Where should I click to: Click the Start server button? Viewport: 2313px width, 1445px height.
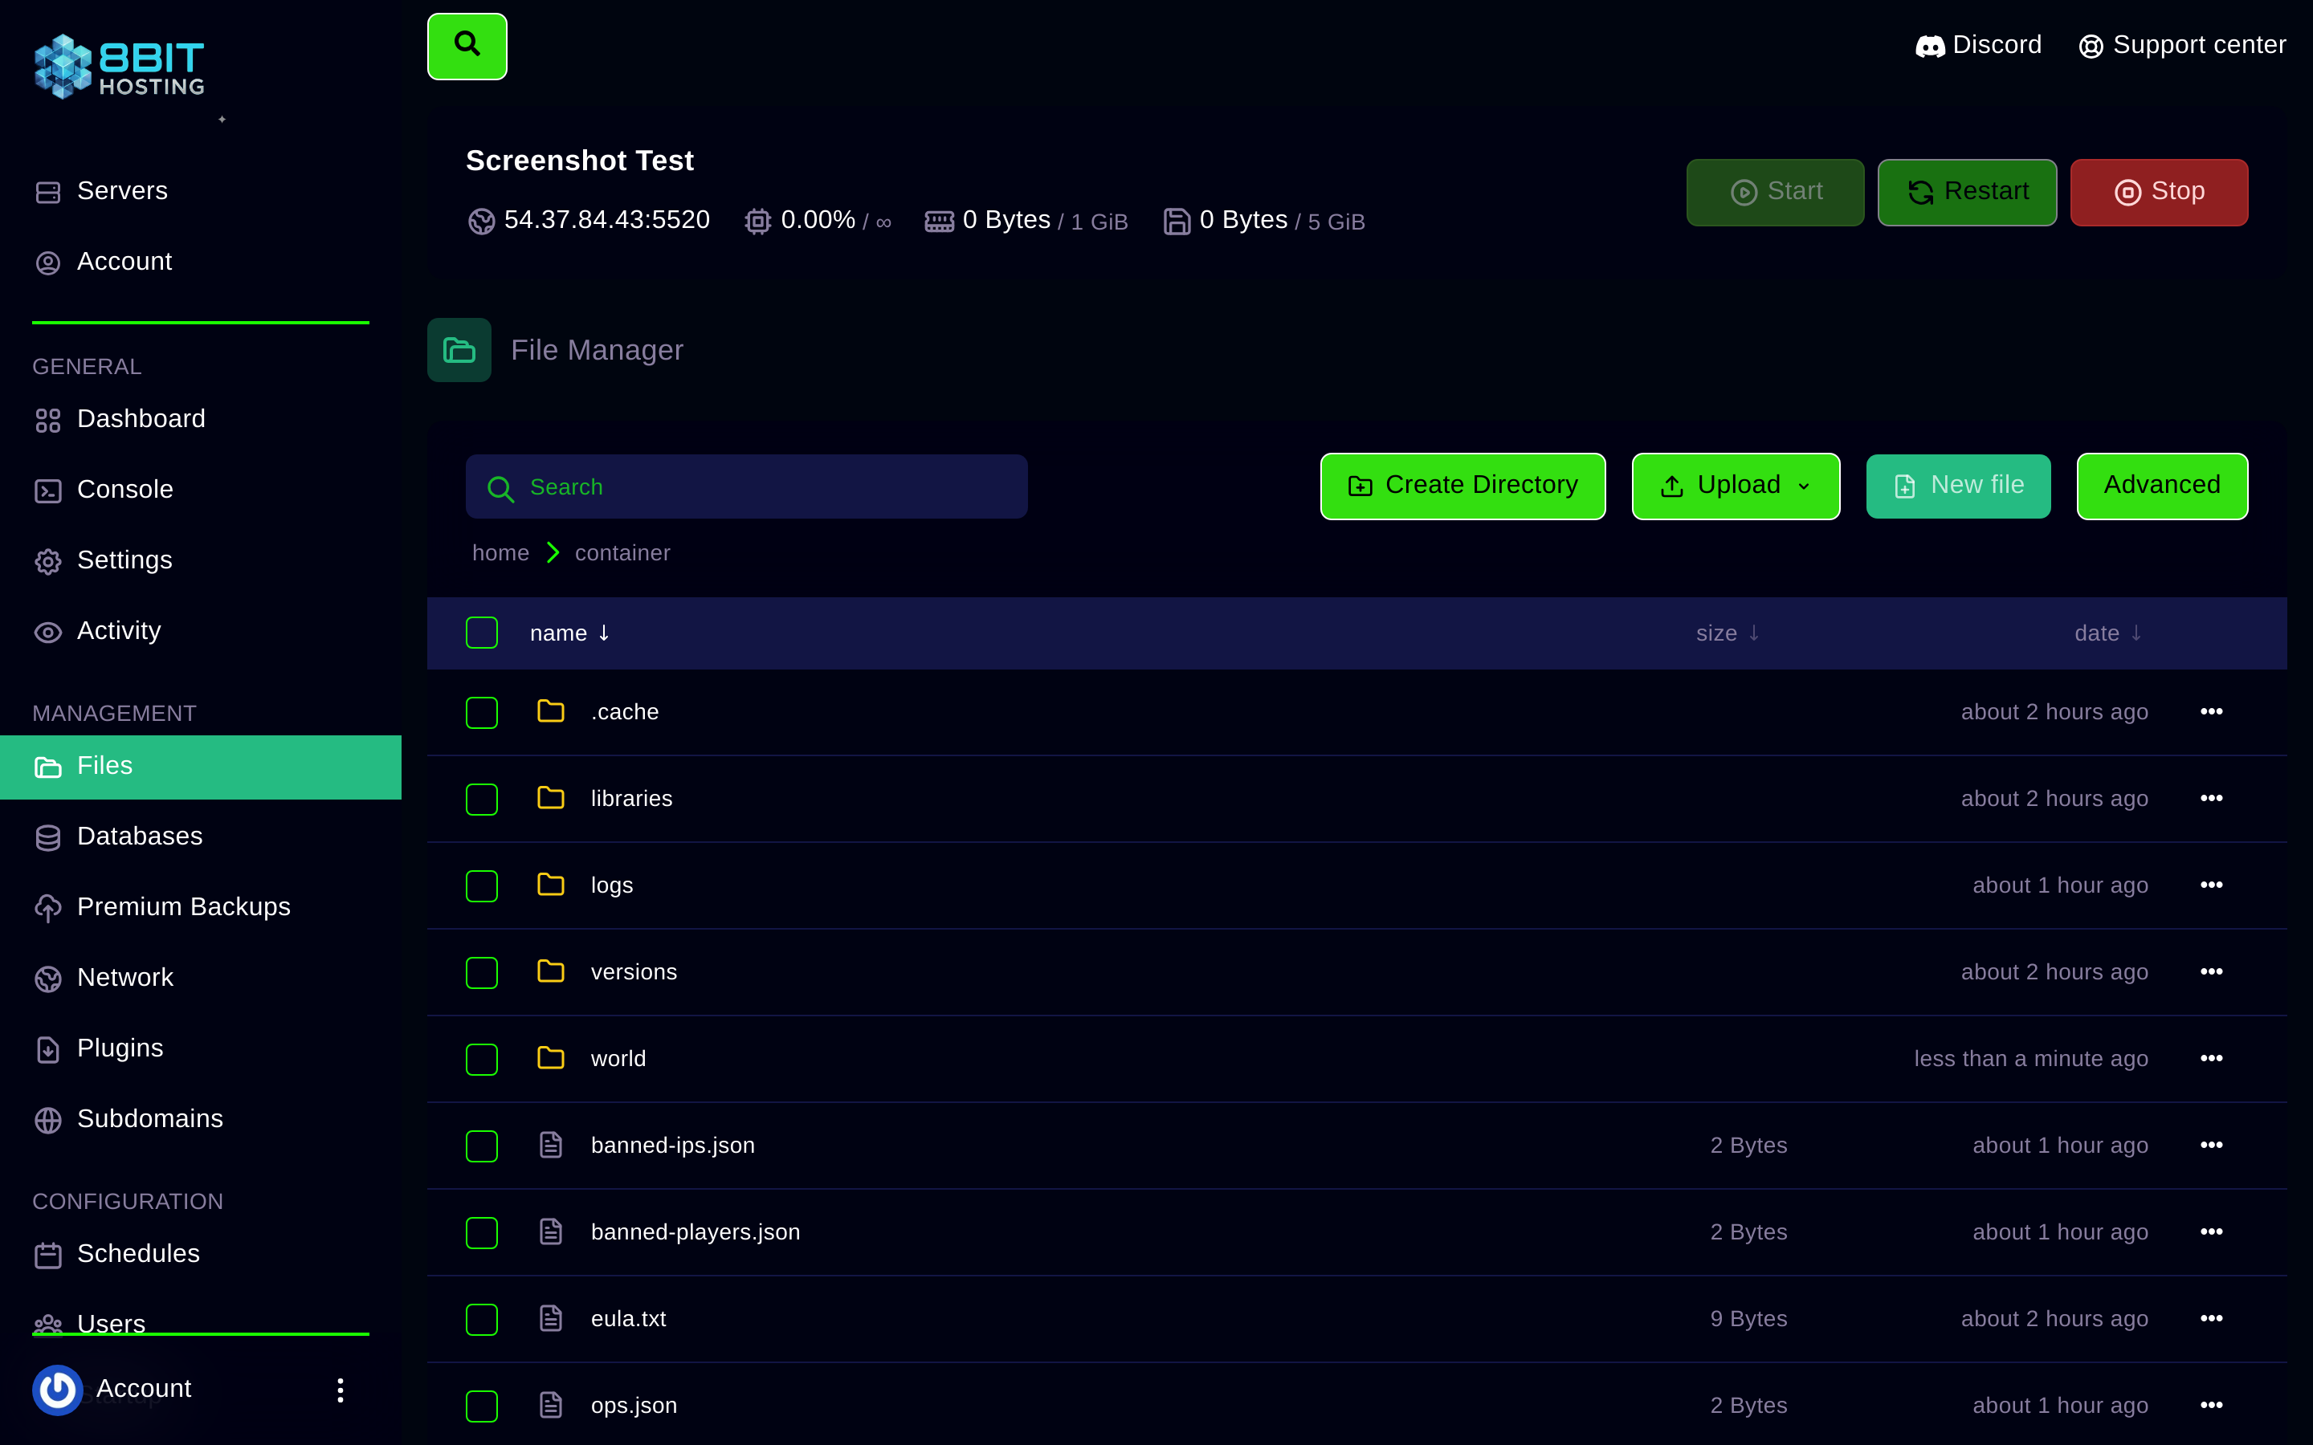coord(1775,192)
